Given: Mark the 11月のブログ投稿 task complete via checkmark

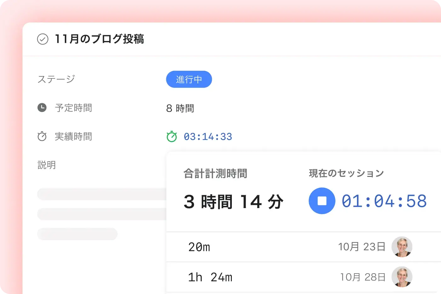Looking at the screenshot, I should pyautogui.click(x=43, y=39).
